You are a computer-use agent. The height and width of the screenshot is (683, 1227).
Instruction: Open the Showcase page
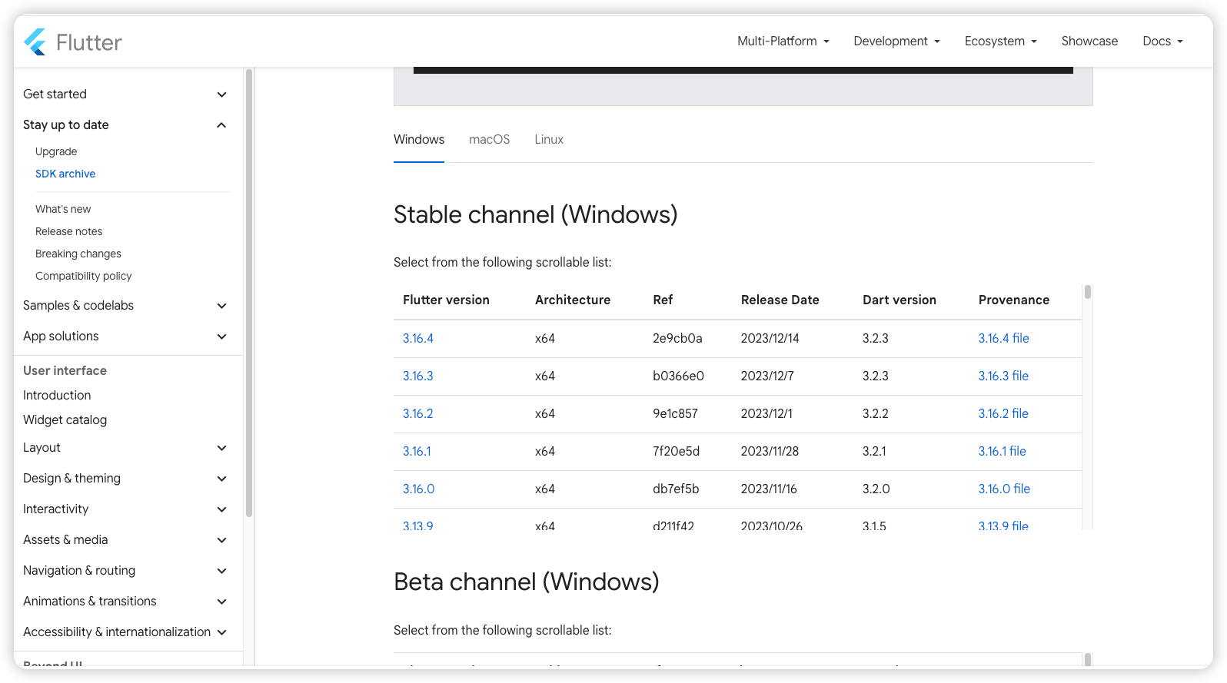(1089, 41)
